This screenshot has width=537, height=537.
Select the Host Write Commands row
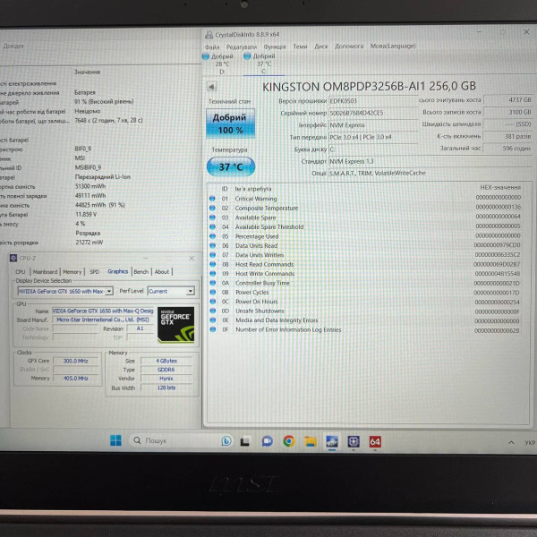364,274
